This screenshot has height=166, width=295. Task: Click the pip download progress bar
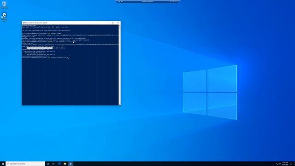[x=40, y=48]
